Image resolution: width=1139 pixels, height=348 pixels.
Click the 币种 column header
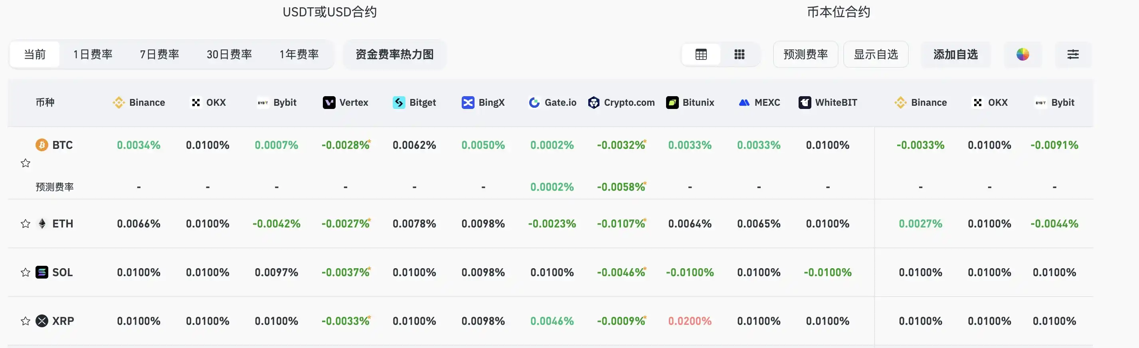45,103
